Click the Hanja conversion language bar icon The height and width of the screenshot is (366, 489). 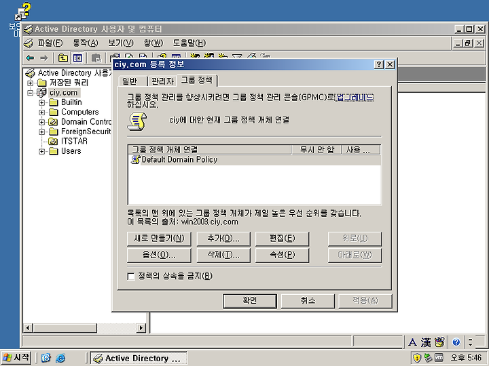426,342
